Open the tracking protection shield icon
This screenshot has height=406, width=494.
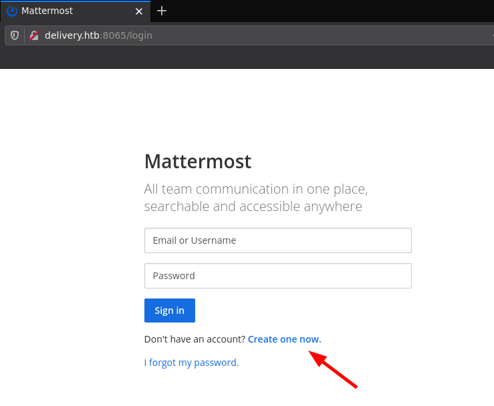(x=15, y=35)
